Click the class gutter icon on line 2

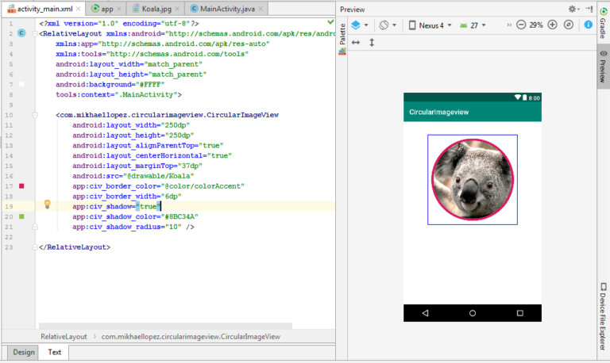(x=21, y=34)
